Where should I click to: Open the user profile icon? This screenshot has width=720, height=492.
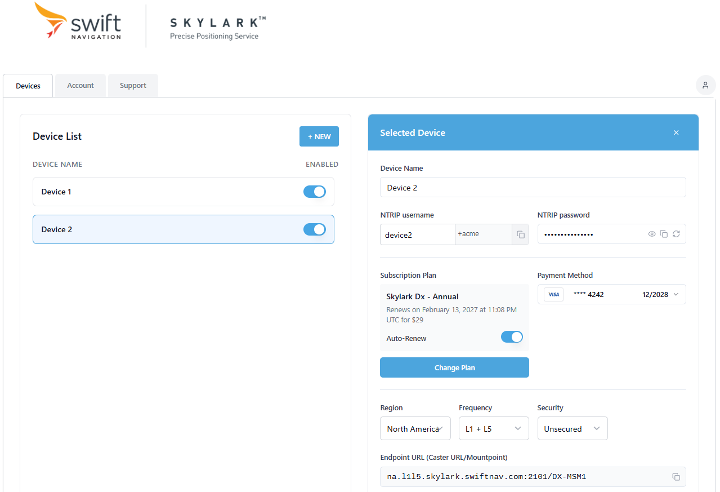705,85
